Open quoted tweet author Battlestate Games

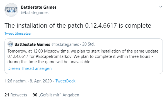tap(32, 44)
